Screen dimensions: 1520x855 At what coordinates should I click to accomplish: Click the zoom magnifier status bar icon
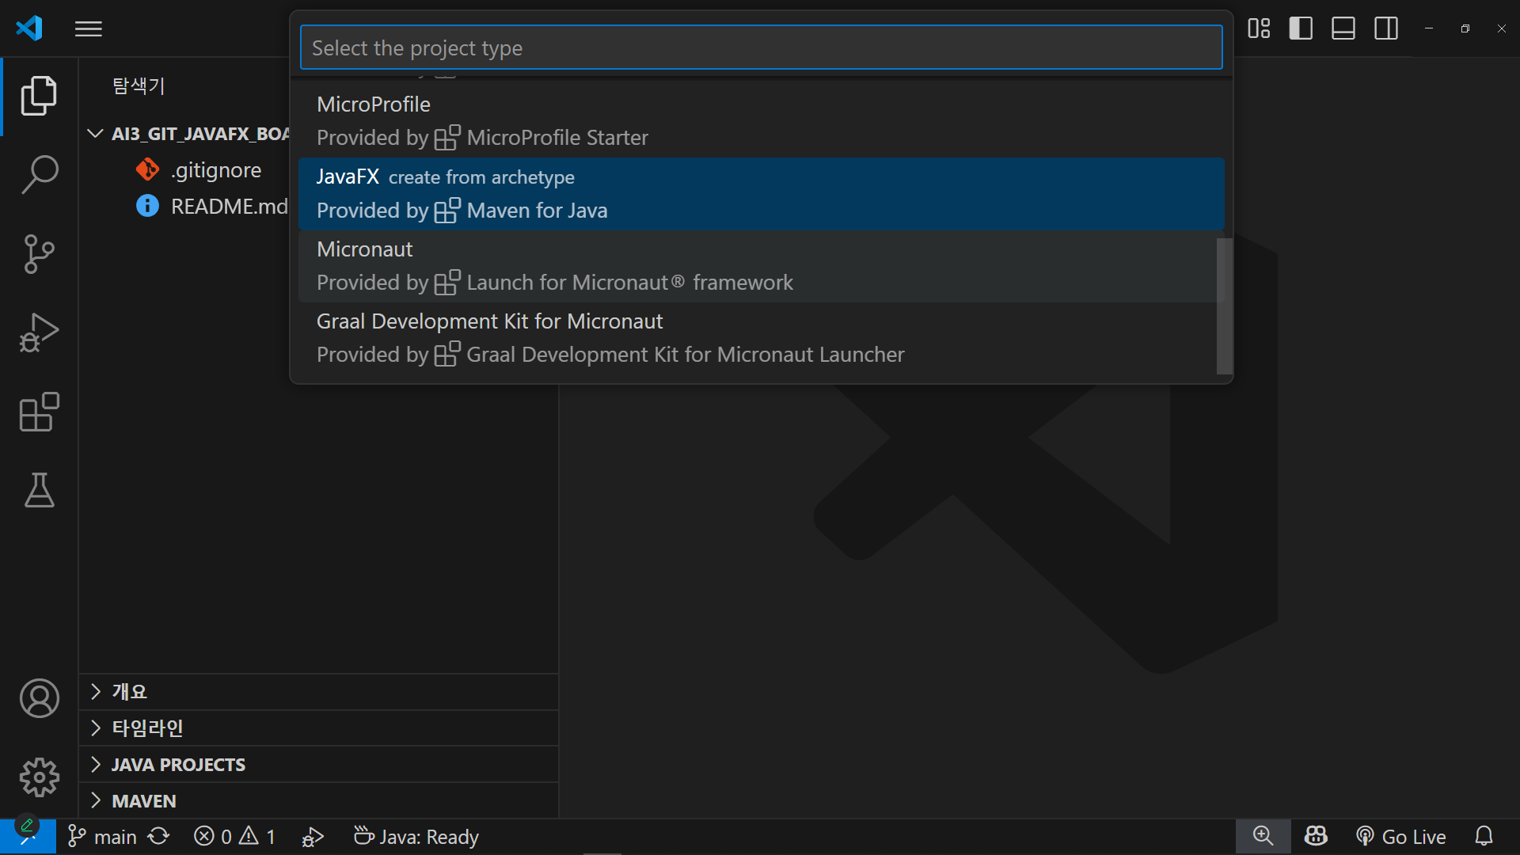(x=1263, y=837)
